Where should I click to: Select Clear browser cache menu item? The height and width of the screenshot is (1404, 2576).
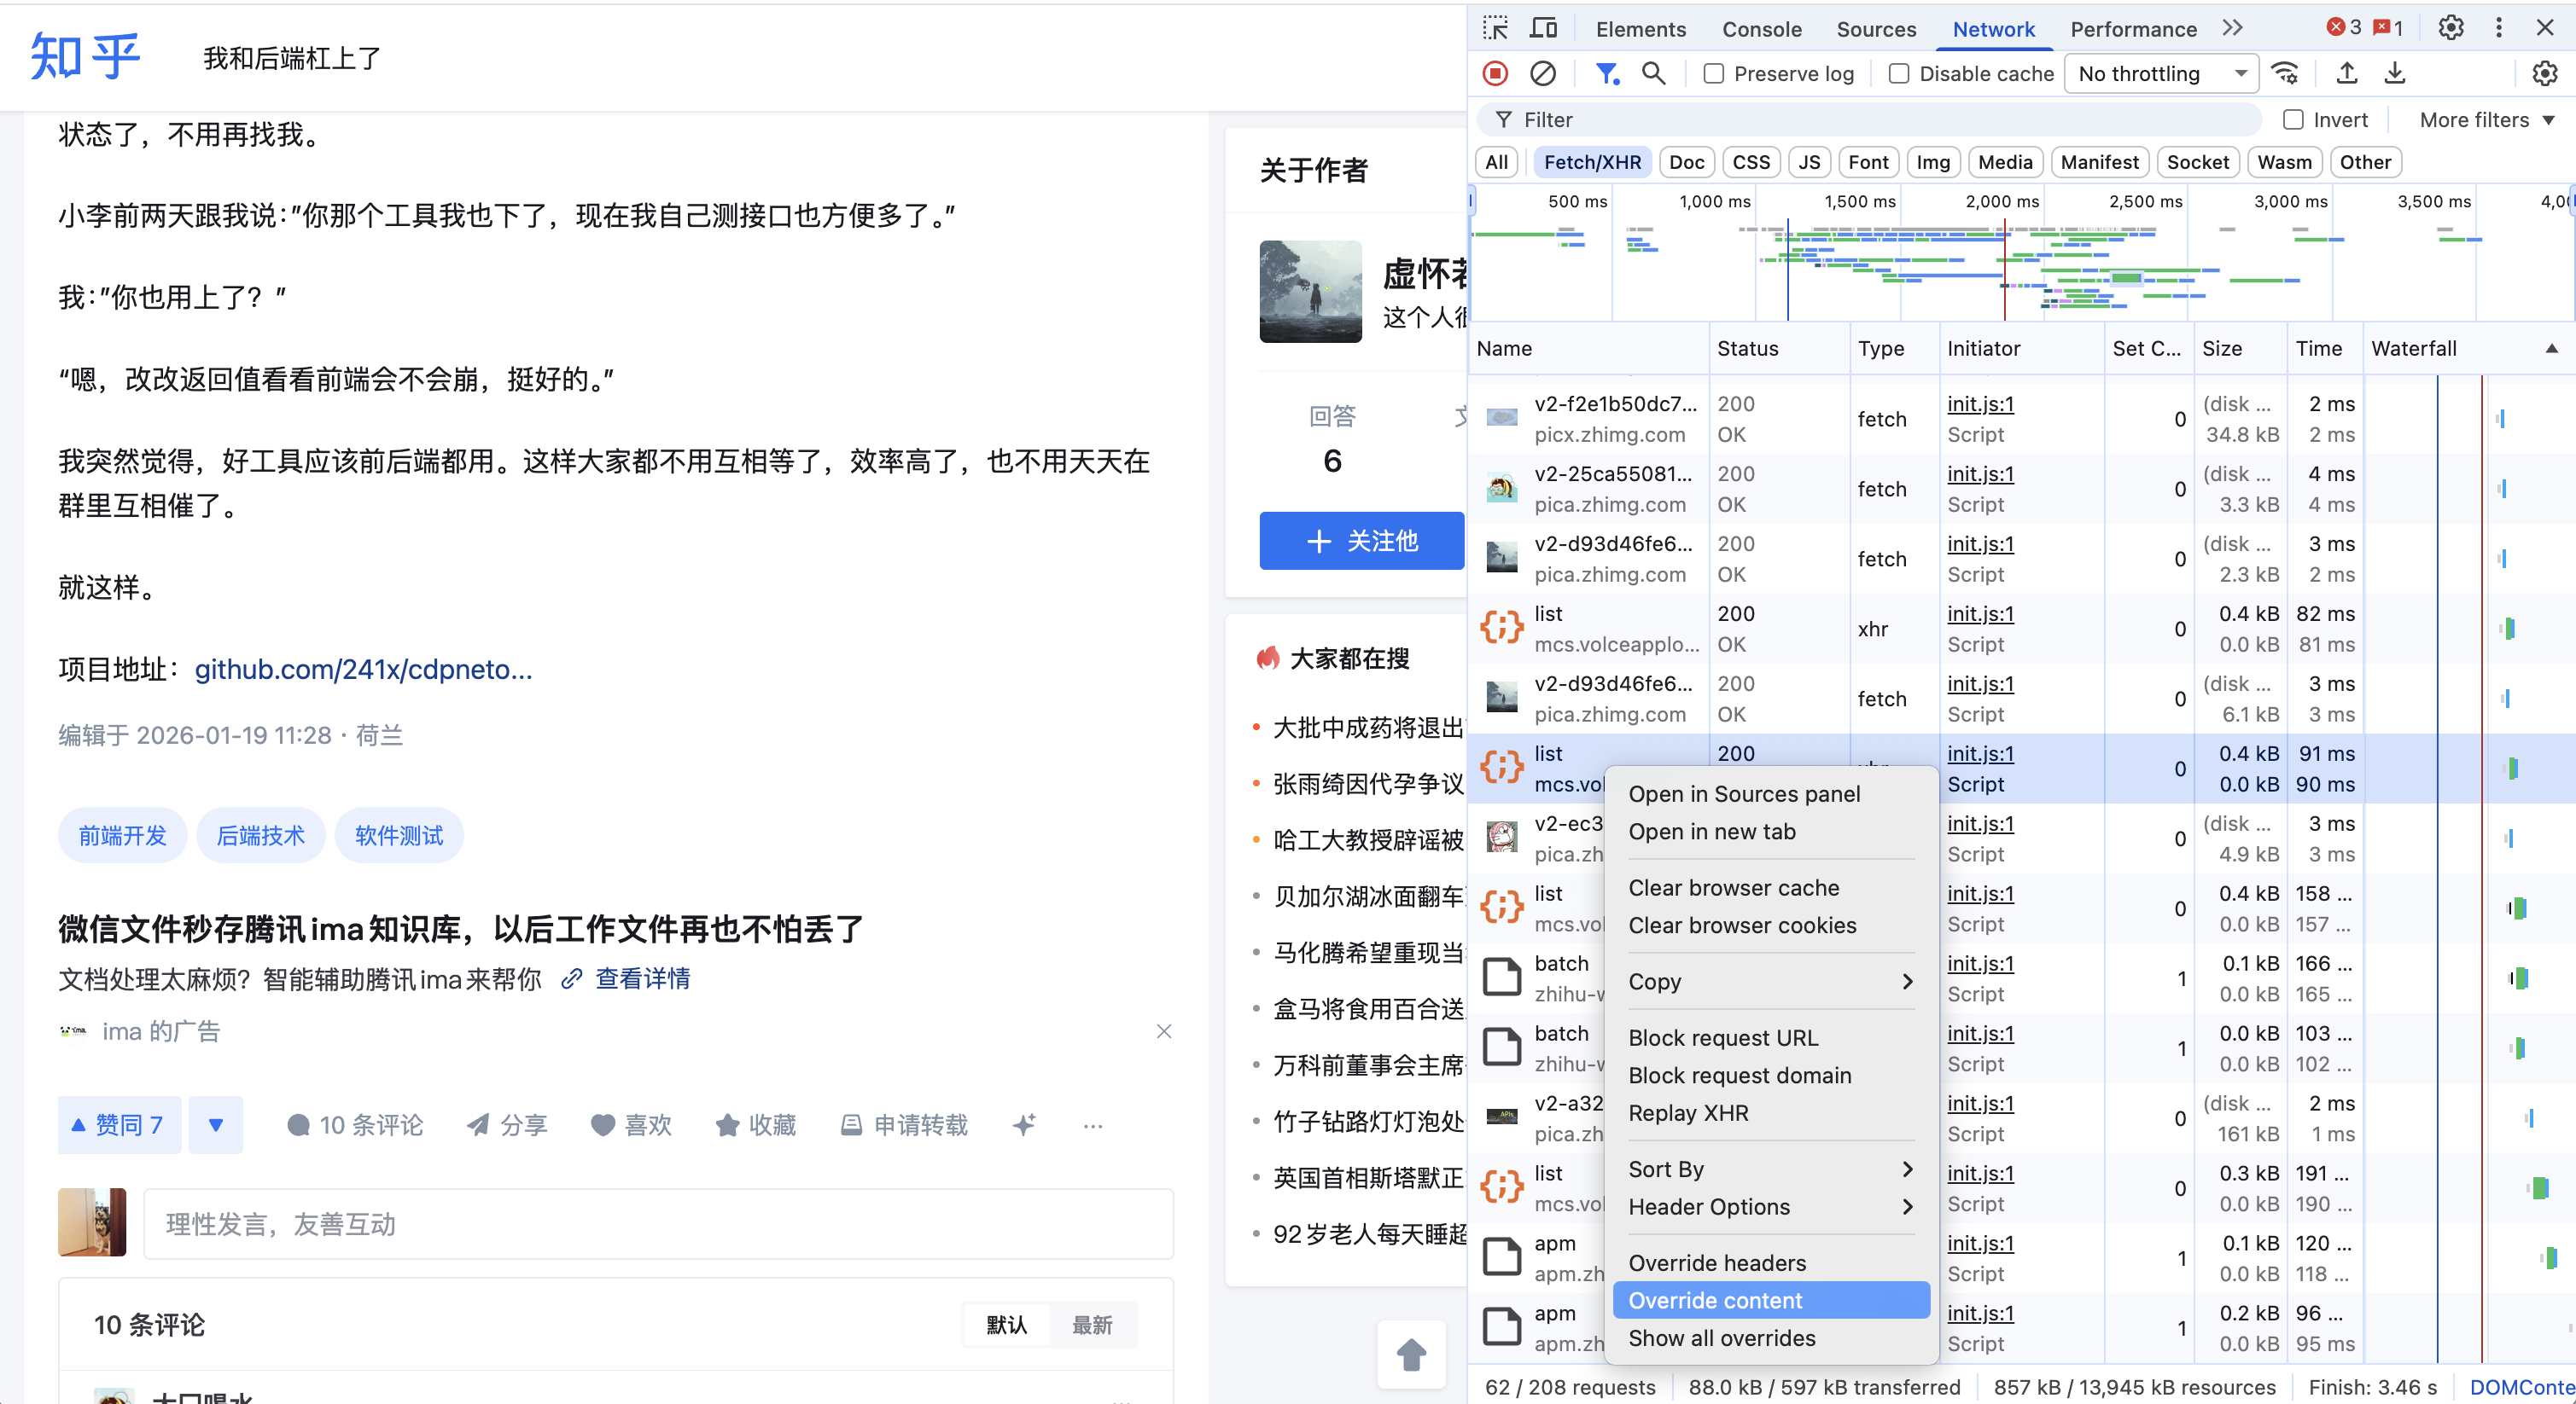coord(1770,887)
